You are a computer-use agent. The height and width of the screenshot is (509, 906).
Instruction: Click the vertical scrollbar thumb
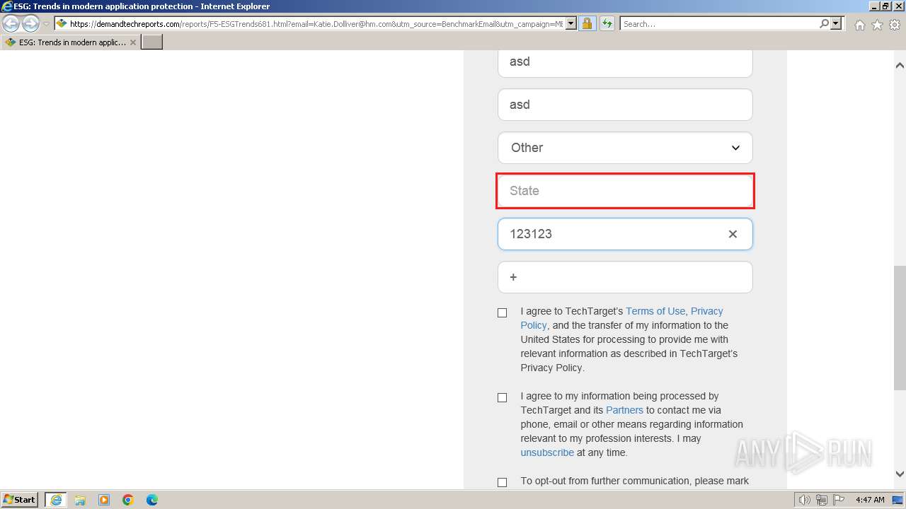pyautogui.click(x=900, y=327)
